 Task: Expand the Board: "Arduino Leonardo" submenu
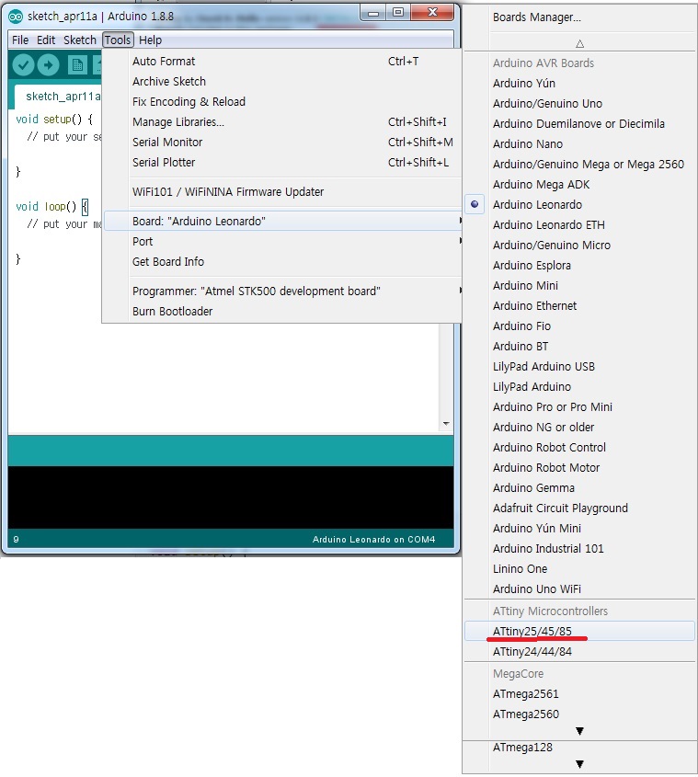[282, 221]
